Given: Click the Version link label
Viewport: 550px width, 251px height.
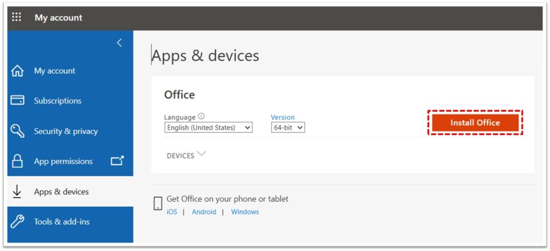Looking at the screenshot, I should click(x=283, y=117).
